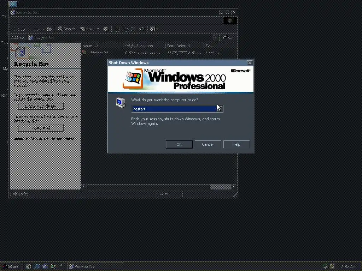
Task: Click the Go button beside the address bar
Action: click(228, 37)
